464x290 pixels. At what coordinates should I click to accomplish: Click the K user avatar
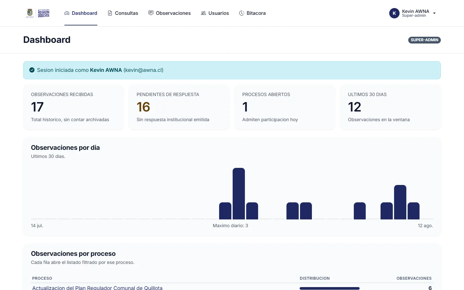[x=394, y=13]
